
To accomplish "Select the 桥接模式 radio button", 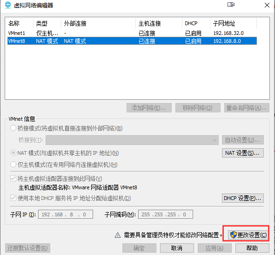I will [x=13, y=128].
